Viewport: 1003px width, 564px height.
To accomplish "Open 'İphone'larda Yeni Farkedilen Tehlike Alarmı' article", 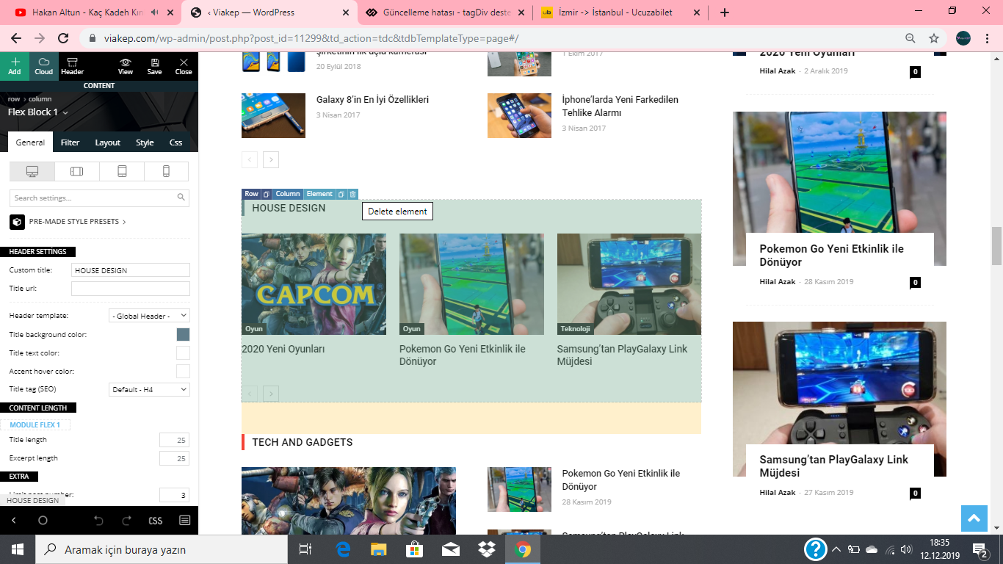I will tap(620, 106).
